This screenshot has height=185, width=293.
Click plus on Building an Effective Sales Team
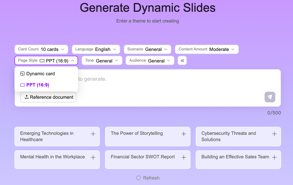[x=274, y=157]
